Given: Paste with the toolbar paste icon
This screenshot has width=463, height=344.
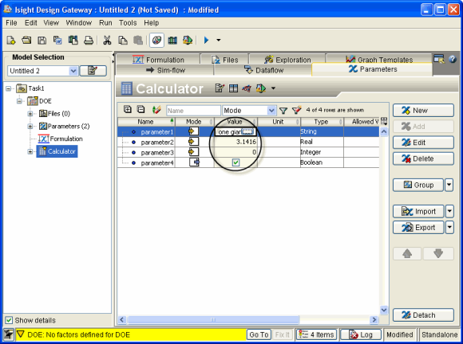Looking at the screenshot, I should pos(138,40).
